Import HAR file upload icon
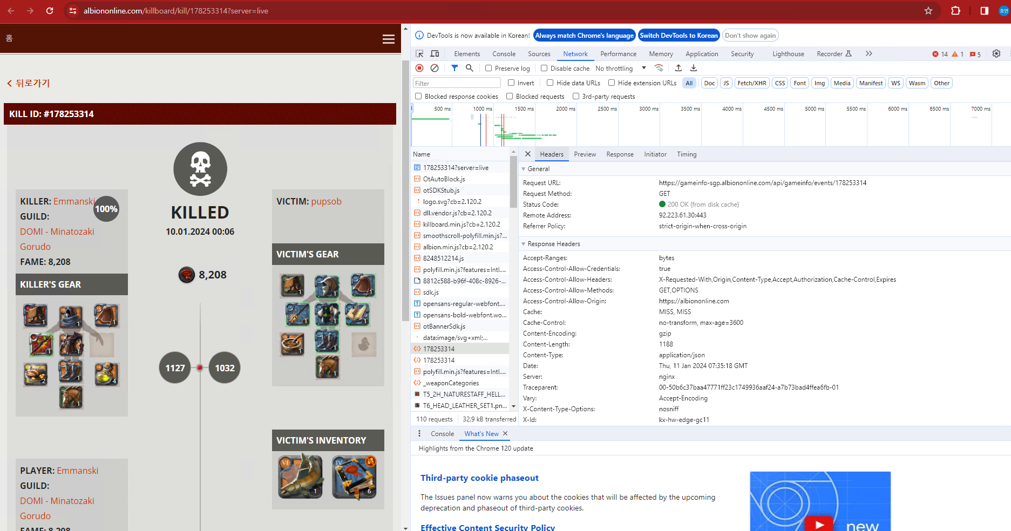This screenshot has width=1011, height=531. 678,68
